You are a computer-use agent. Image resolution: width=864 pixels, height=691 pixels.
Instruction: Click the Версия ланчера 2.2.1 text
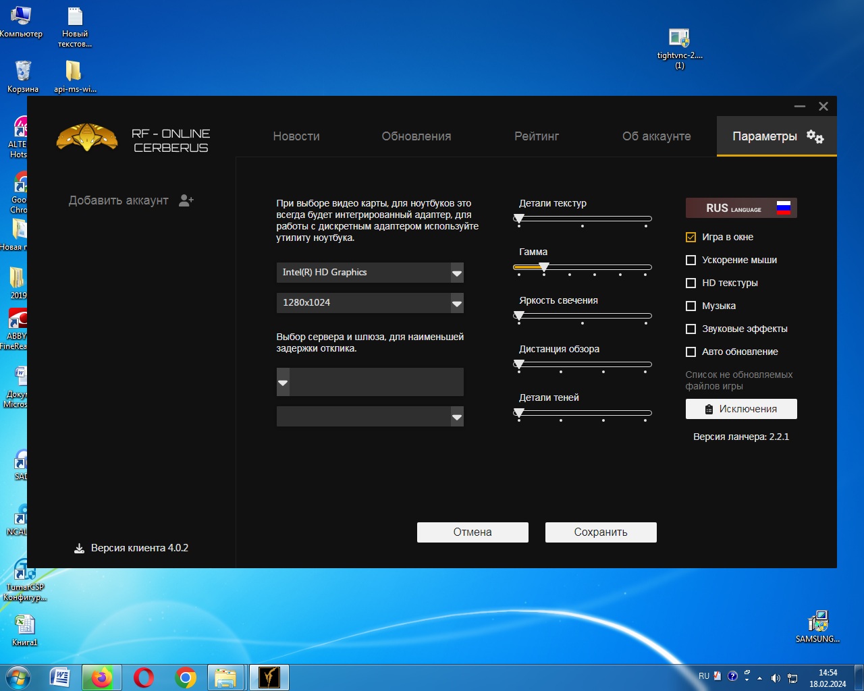(x=741, y=437)
